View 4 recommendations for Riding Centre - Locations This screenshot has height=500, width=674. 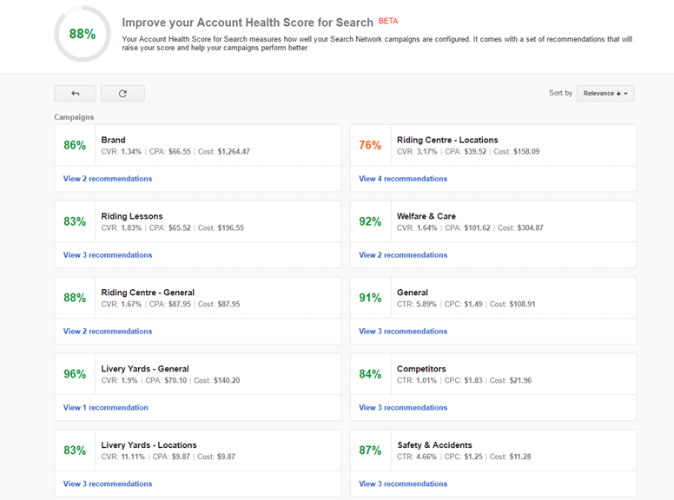click(x=403, y=179)
